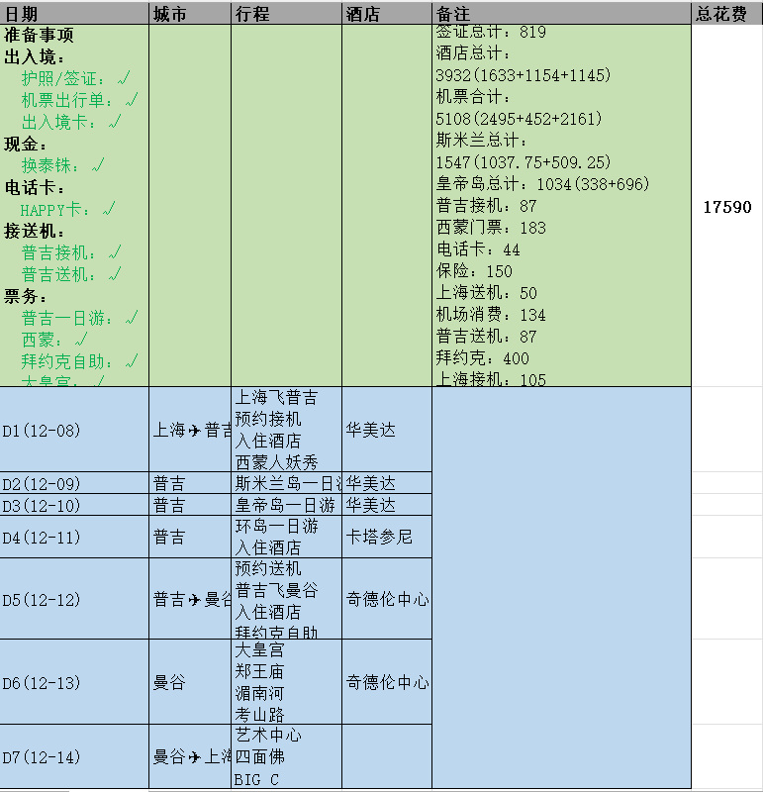This screenshot has width=763, height=792.
Task: Click the 电话卡: 44 line
Action: pyautogui.click(x=478, y=249)
